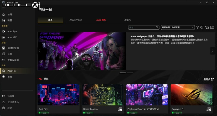217x116 pixels.
Task: Open the 情境設定檔 profiles icon
Action: (3, 48)
